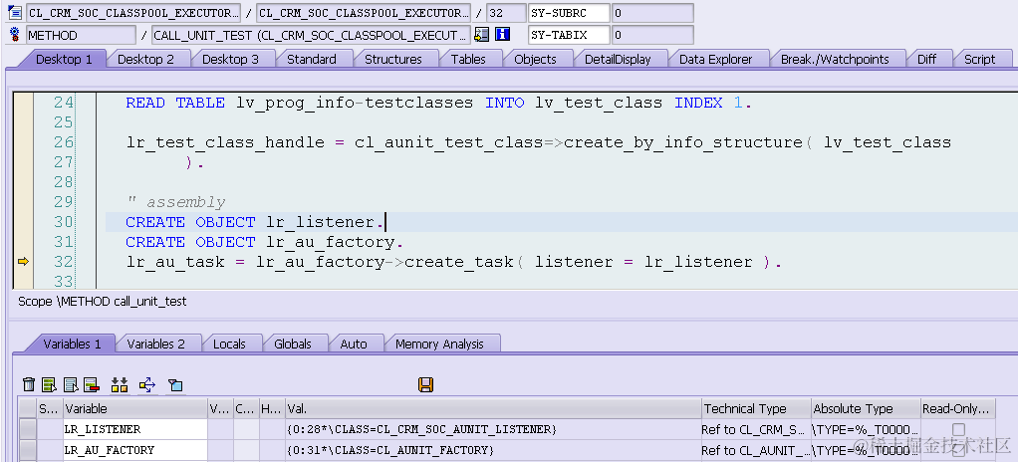Click the Val. column header
Viewport: 1018px width, 462px height.
tap(493, 409)
